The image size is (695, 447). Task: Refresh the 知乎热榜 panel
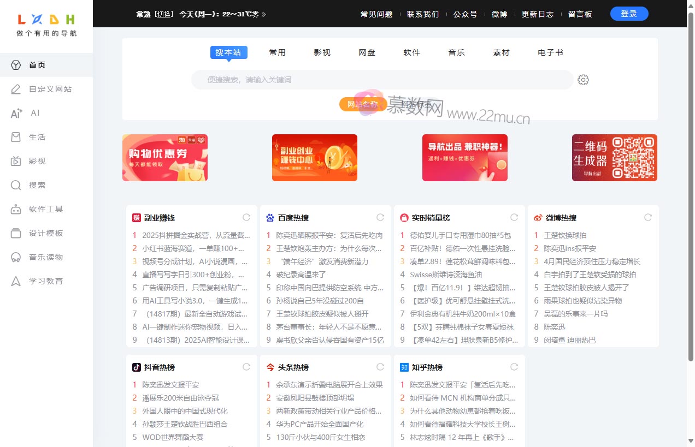coord(514,367)
